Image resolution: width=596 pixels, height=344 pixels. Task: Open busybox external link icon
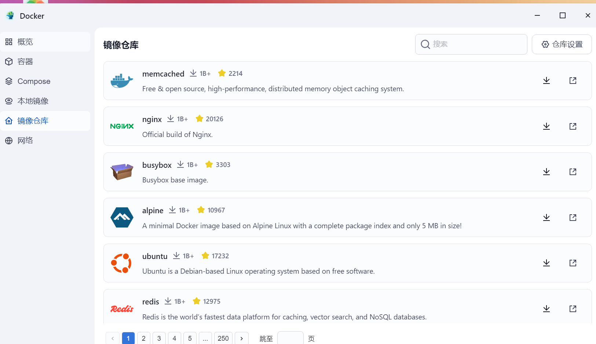click(x=573, y=172)
